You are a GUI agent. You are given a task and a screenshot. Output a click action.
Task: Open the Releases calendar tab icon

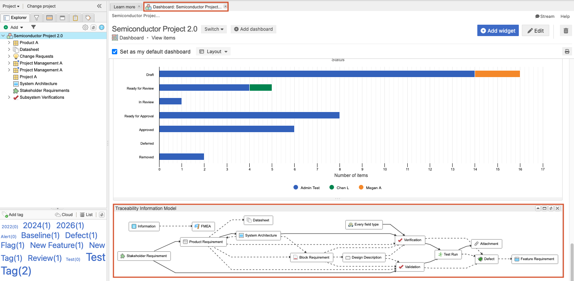[49, 18]
